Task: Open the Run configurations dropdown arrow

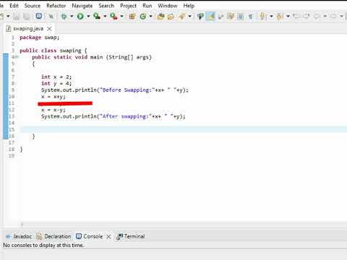Action: click(88, 17)
